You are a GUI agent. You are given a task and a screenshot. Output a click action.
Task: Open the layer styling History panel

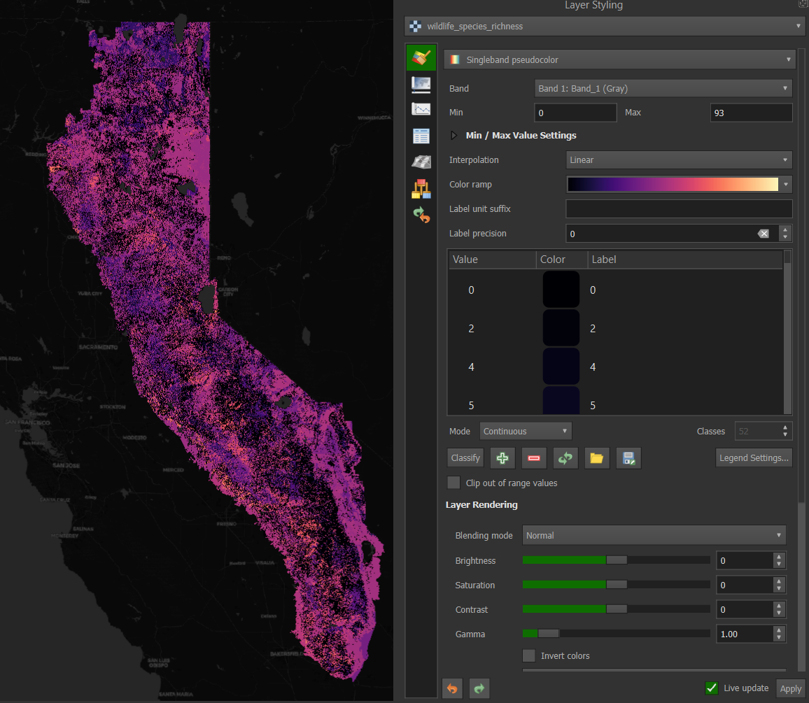coord(421,215)
